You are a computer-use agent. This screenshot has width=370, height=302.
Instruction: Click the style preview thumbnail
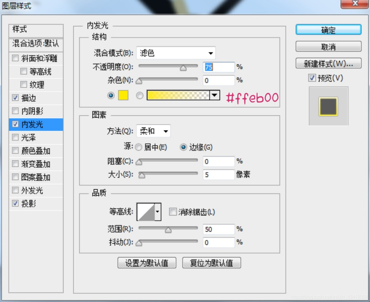(328, 106)
